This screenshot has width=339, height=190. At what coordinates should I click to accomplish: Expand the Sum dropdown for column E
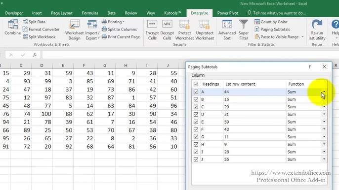tap(324, 122)
